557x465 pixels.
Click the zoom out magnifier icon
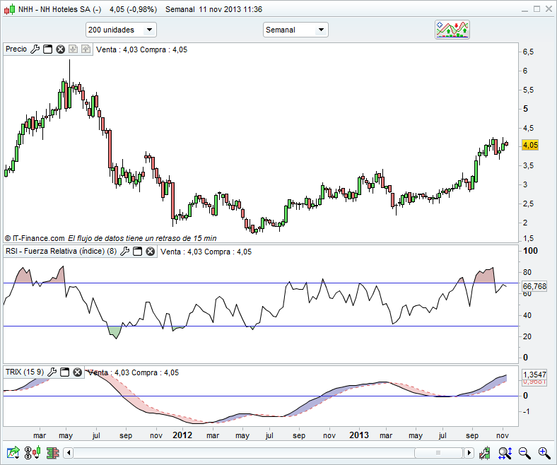tap(524, 452)
